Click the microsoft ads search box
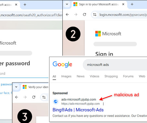This screenshot has width=147, height=123. (x=115, y=65)
